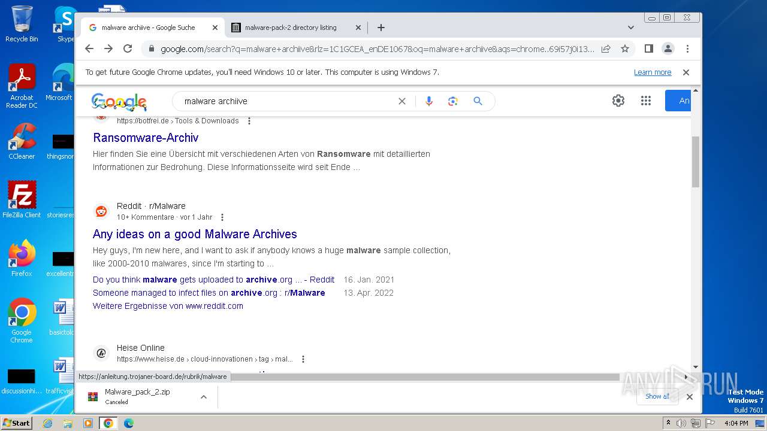Click the Anmelden sign-in button
The height and width of the screenshot is (431, 767).
(x=678, y=101)
